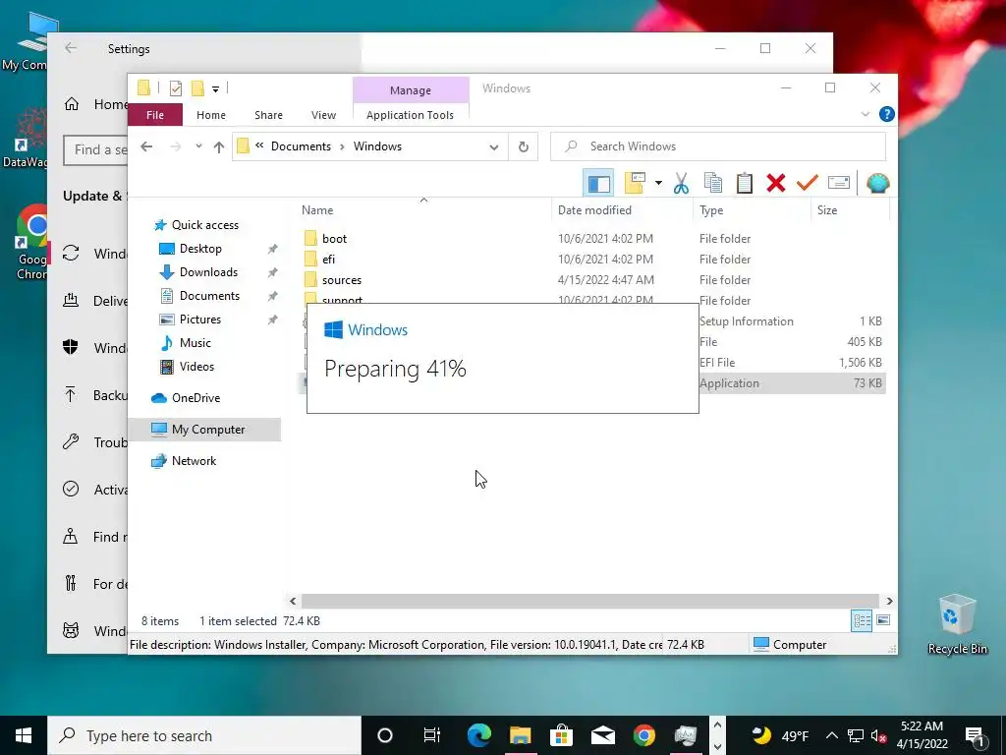Click the Rename toolbar icon
The width and height of the screenshot is (1006, 755).
point(839,183)
